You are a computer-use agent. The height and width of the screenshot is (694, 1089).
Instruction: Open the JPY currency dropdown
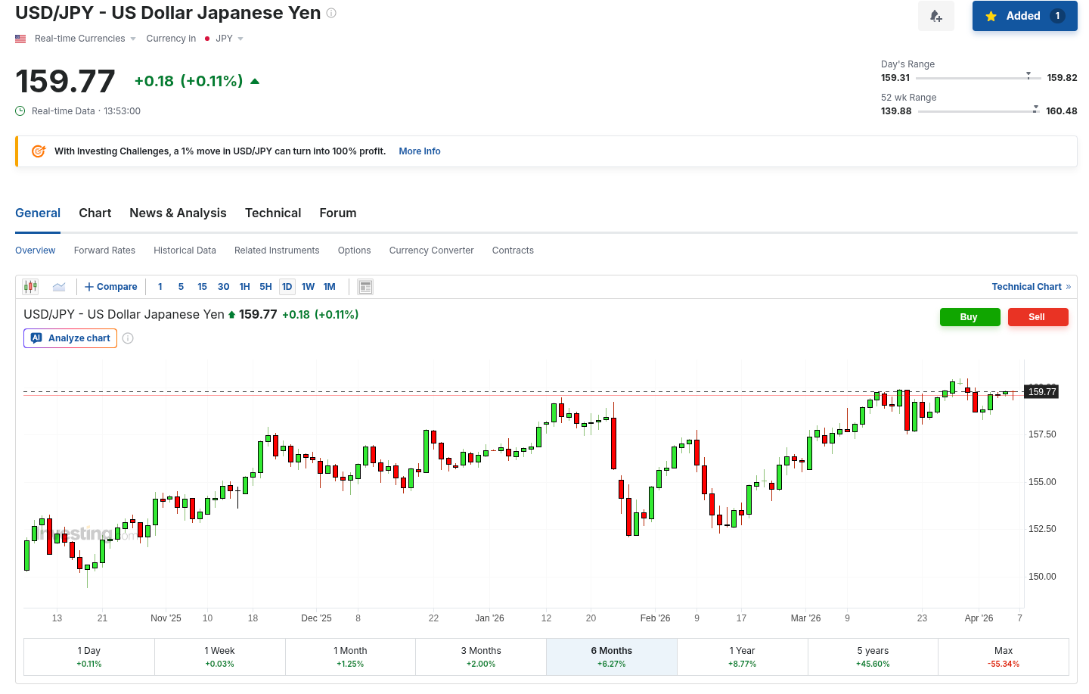[228, 39]
